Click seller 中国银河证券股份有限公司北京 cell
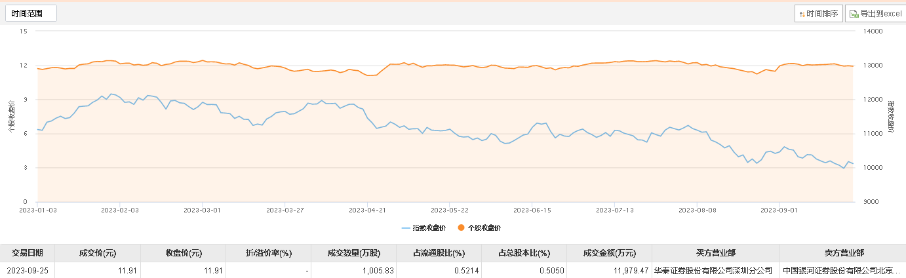This screenshot has width=906, height=278. click(842, 270)
